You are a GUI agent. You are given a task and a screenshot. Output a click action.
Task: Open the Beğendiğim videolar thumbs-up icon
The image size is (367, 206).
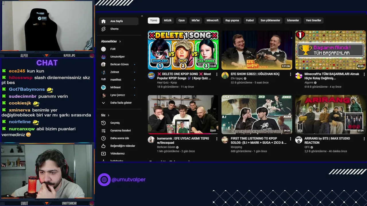(104, 146)
